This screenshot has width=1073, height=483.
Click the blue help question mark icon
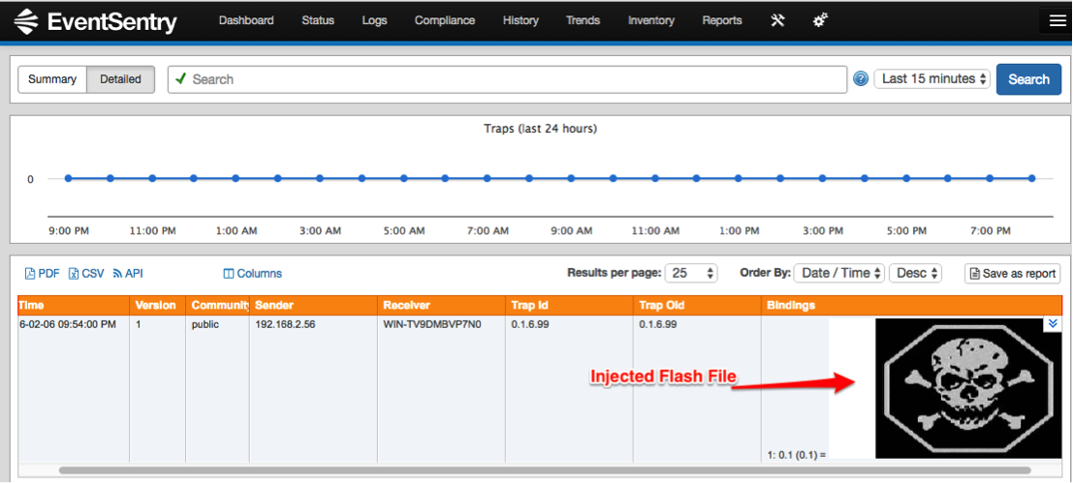tap(861, 79)
